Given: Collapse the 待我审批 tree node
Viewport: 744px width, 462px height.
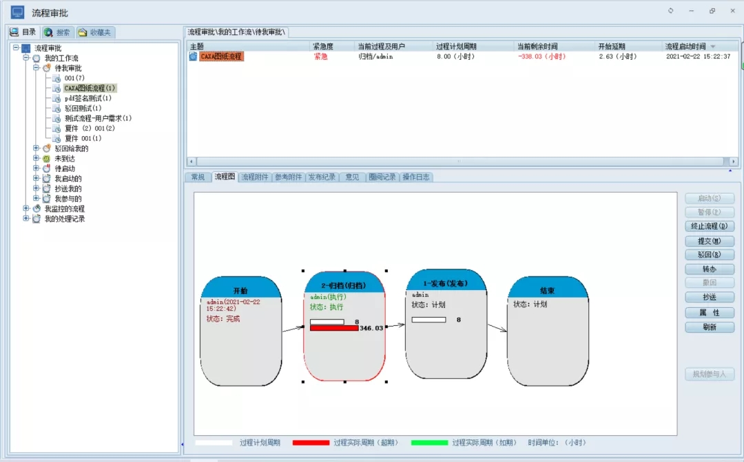Looking at the screenshot, I should pyautogui.click(x=37, y=68).
